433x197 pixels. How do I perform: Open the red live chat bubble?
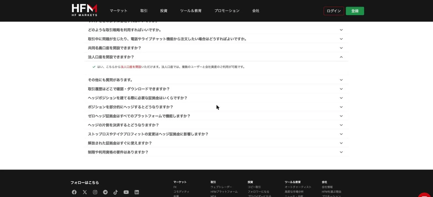click(425, 195)
